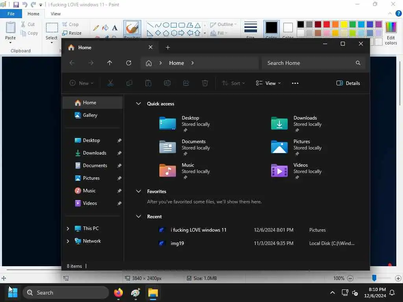Open Firefox from the taskbar
Screen dimensions: 403x302
(118, 293)
